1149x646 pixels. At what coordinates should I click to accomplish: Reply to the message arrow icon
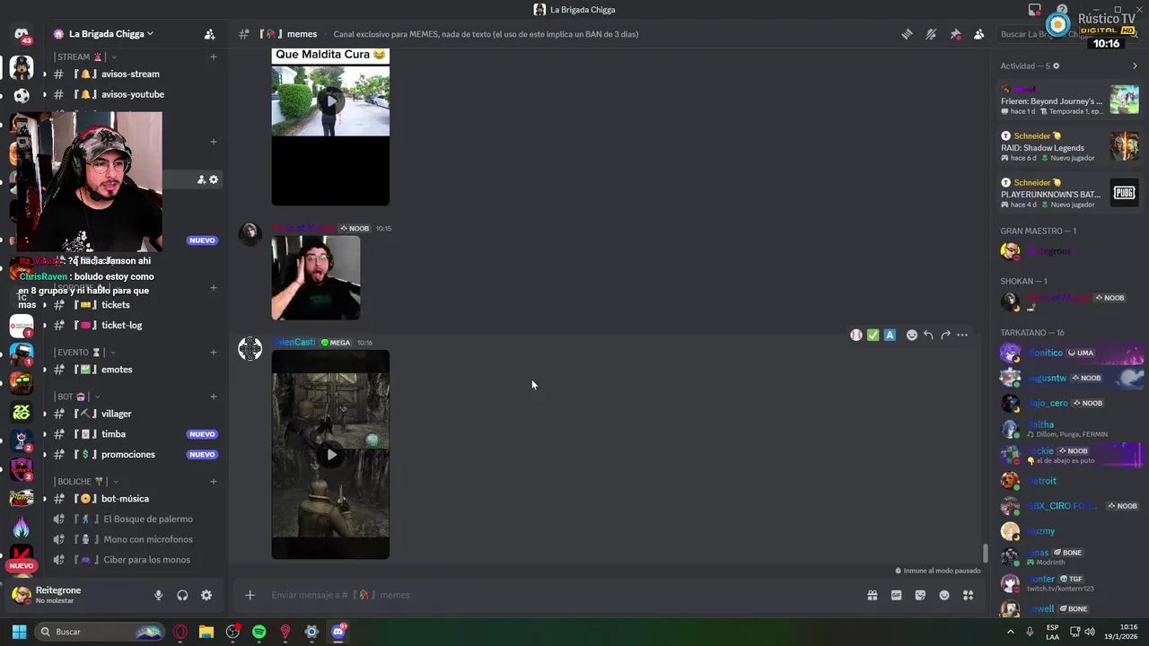tap(928, 335)
